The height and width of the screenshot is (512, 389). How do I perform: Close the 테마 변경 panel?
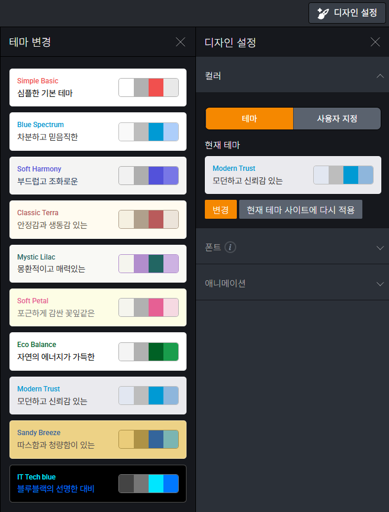click(x=181, y=42)
